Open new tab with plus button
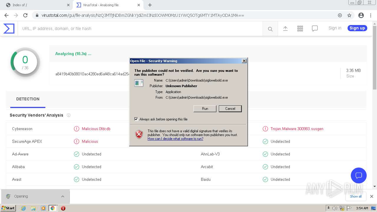Screen dimensions: 377x212 (150, 5)
